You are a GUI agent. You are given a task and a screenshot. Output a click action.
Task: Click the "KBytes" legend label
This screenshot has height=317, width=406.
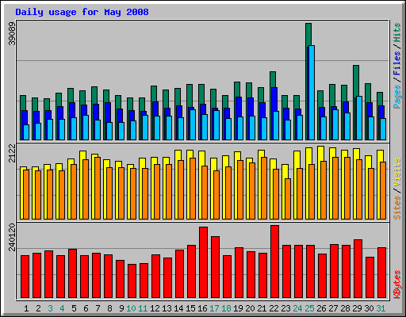coord(397,285)
